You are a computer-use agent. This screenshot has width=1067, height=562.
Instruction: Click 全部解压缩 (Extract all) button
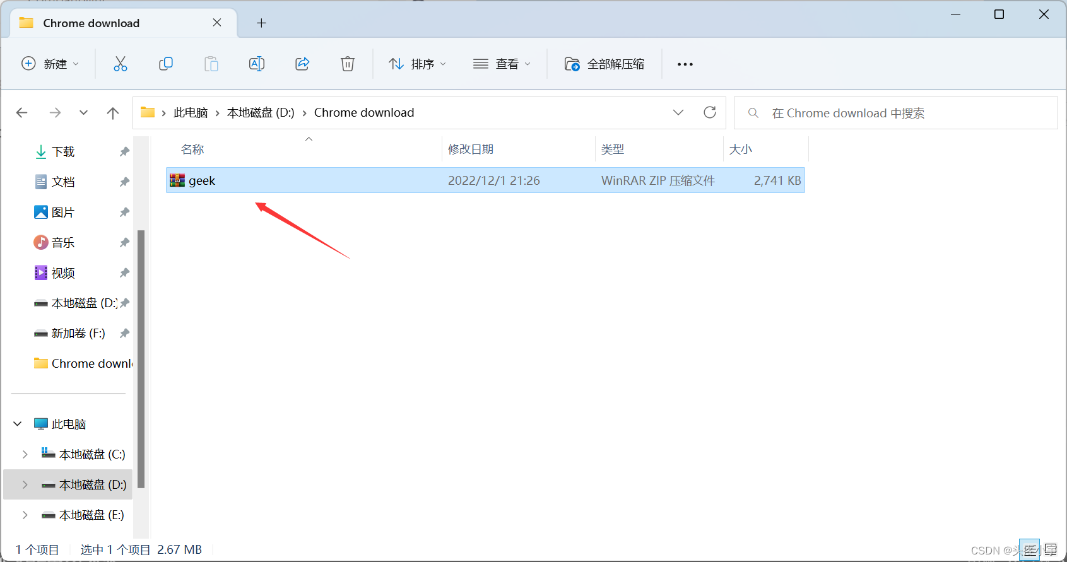(x=604, y=64)
